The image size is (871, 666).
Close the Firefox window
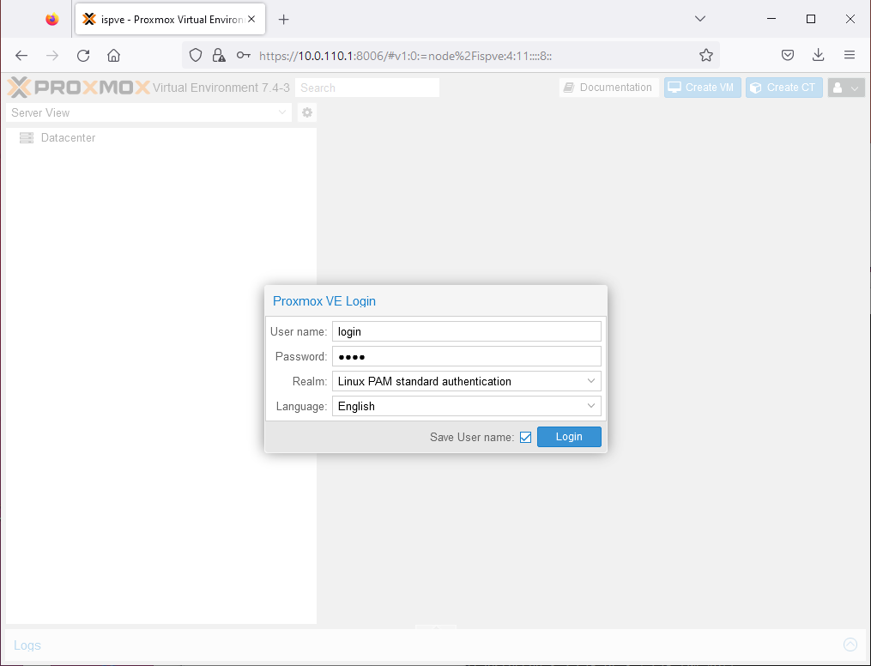(850, 19)
